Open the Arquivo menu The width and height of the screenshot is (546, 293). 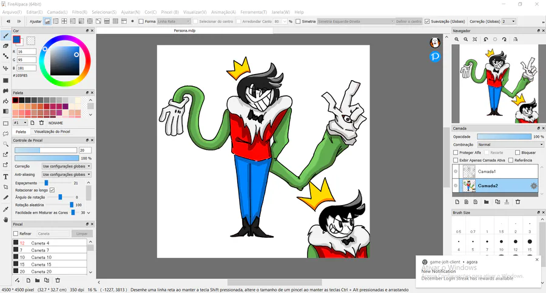[x=12, y=12]
